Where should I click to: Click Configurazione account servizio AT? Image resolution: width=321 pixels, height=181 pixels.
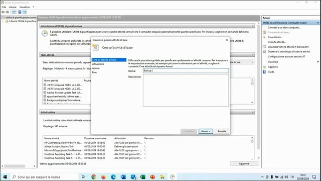click(286, 57)
